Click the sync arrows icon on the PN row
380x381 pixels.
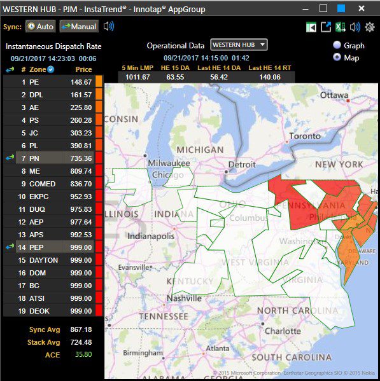click(10, 158)
